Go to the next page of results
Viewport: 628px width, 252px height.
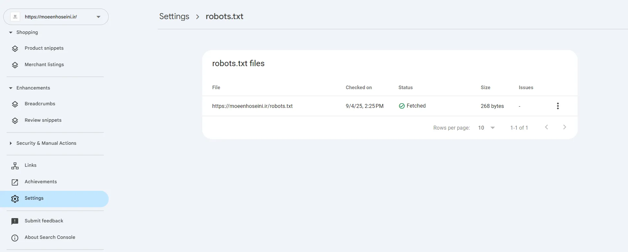(564, 127)
